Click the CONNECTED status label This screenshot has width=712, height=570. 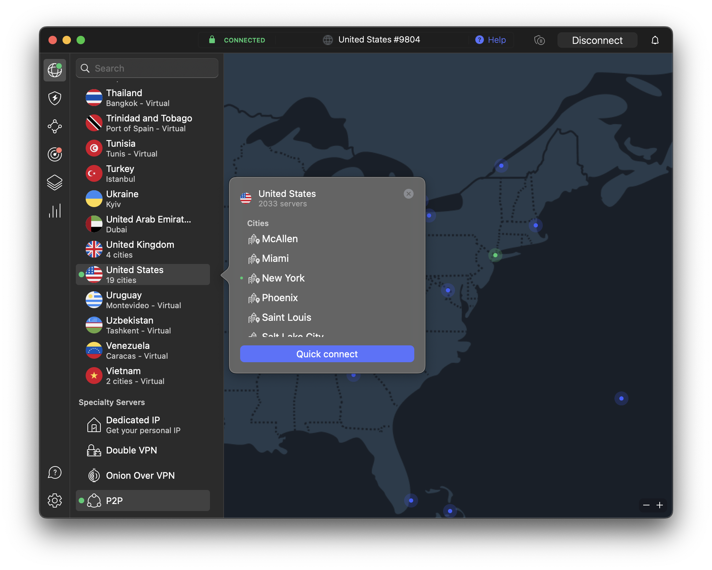(244, 40)
